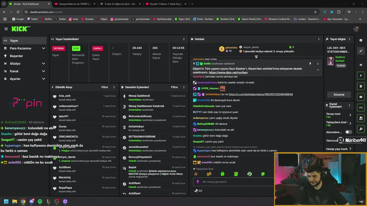This screenshot has width=367, height=206.
Task: Click the channel points infinity icon below chat
Action: click(x=200, y=191)
